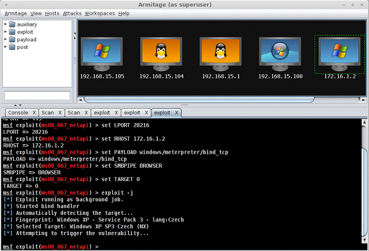Viewport: 369px width, 251px height.
Task: Click the 192.168.15.100 host label
Action: coord(281,76)
